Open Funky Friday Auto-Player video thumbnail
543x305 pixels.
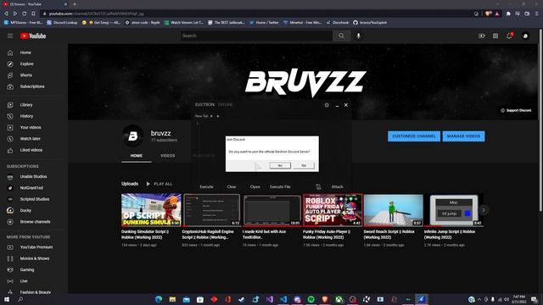tap(333, 210)
